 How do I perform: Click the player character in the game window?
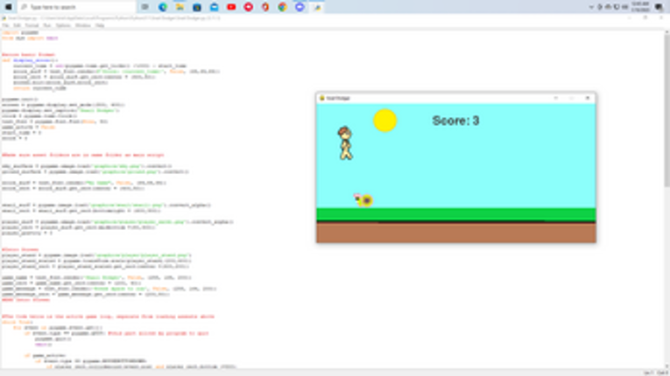tap(345, 143)
